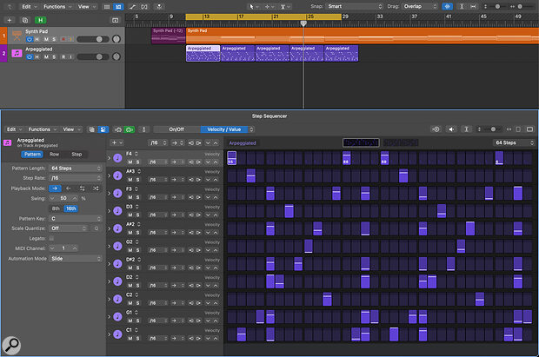
Task: Click the playhead marker in the ruler
Action: point(303,23)
